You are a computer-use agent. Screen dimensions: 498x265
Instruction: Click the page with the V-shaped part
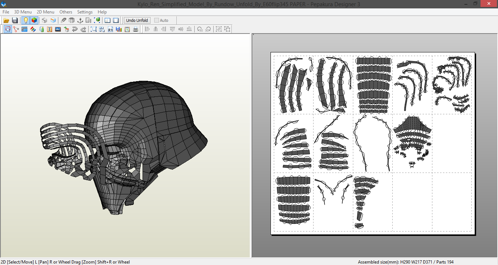333,201
